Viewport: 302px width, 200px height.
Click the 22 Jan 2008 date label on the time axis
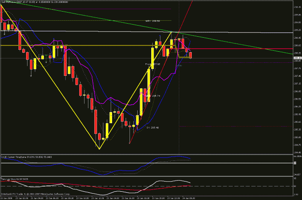click(6, 198)
